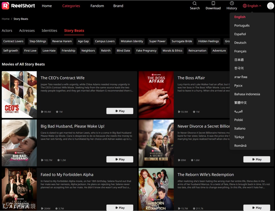Open the Download page icon
This screenshot has height=211, width=275.
coord(213,3)
